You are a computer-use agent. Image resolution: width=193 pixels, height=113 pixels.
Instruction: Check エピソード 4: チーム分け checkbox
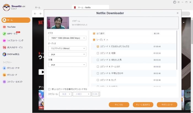click(98, 67)
